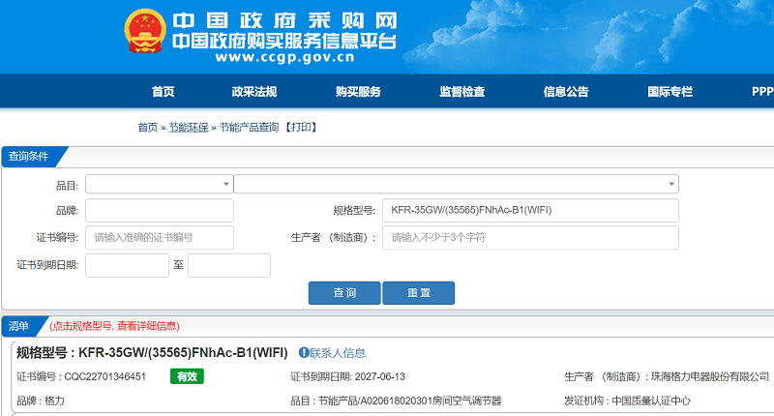Follow the 节能环保 breadcrumb link
Viewport: 774px width, 416px height.
(189, 128)
